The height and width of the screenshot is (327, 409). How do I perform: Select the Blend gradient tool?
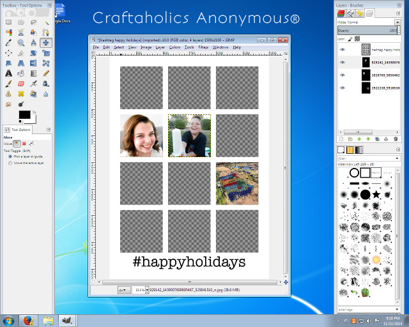point(33,73)
